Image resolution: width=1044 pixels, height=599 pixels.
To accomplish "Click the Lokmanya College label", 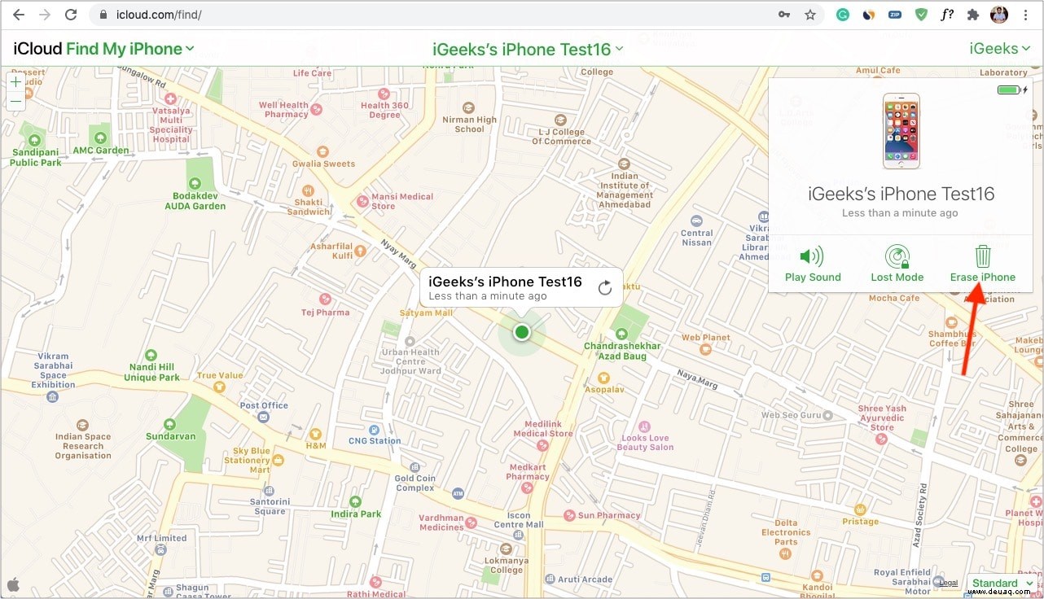I will [x=508, y=566].
